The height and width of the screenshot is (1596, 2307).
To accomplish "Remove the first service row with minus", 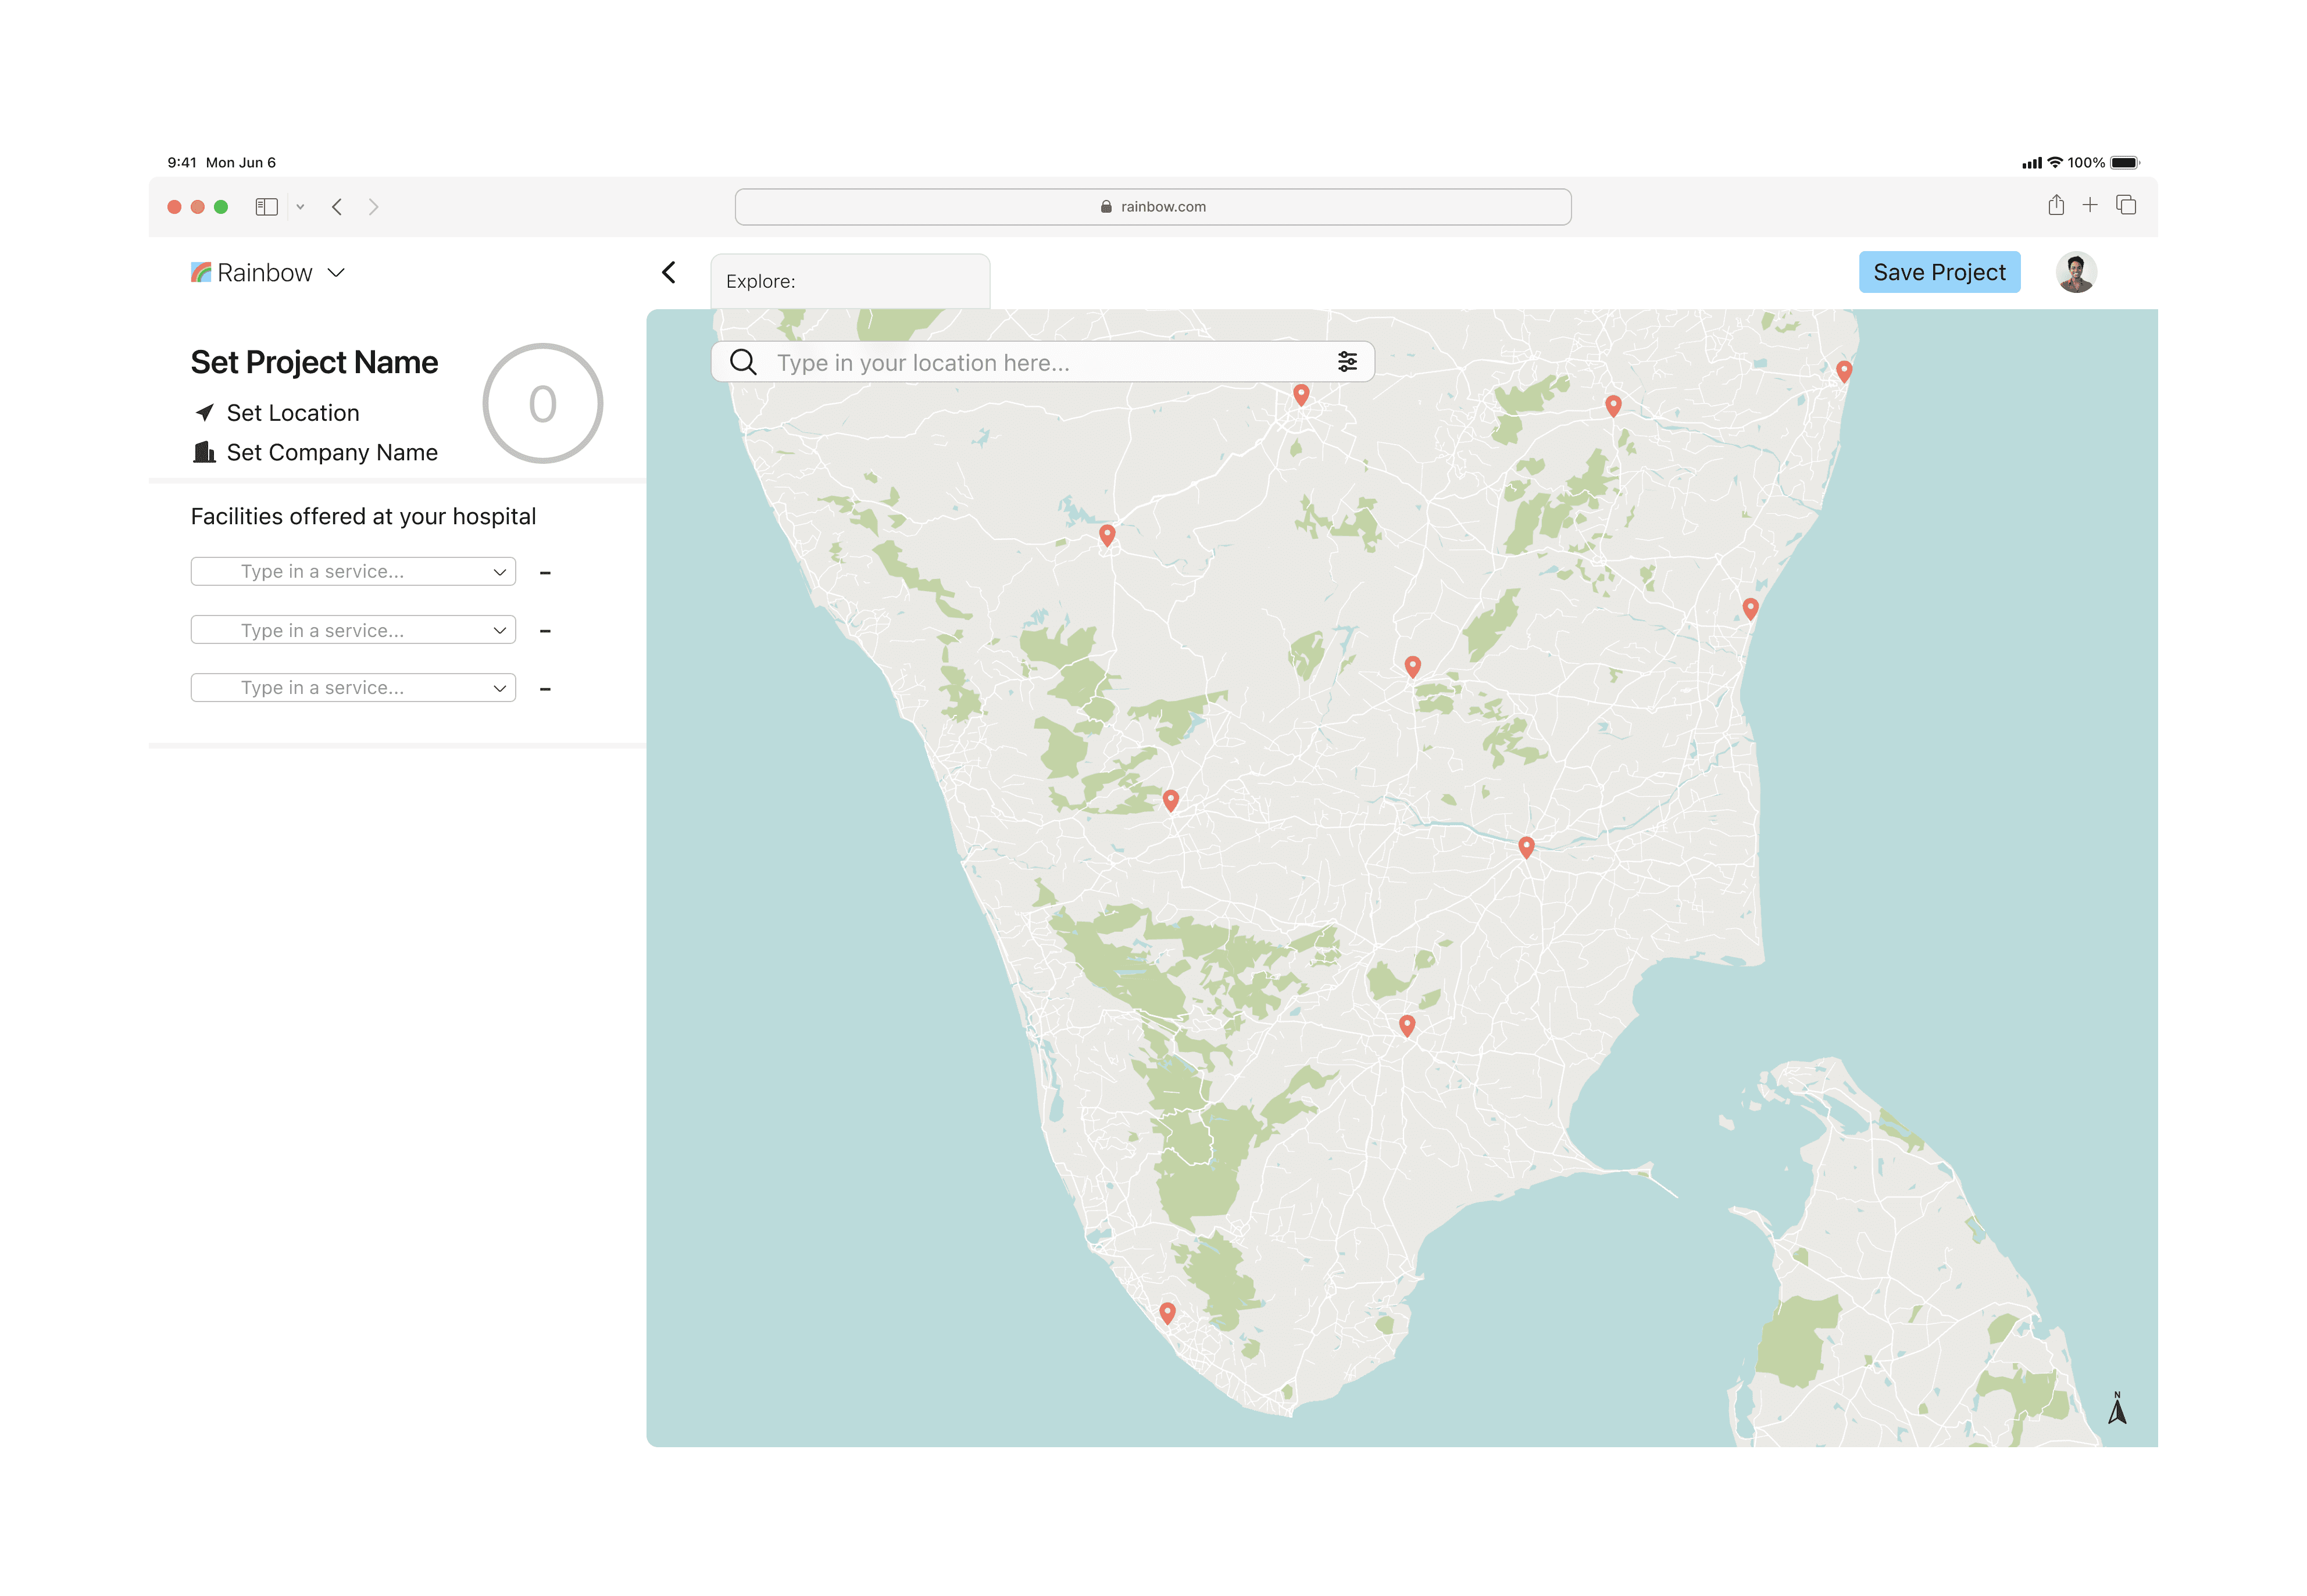I will pyautogui.click(x=545, y=573).
